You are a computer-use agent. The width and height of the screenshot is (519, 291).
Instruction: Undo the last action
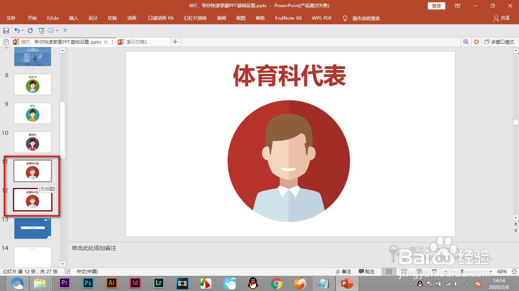pyautogui.click(x=17, y=30)
